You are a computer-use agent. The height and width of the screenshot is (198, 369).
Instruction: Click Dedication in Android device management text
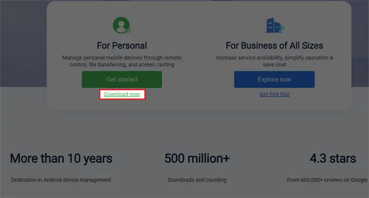[x=61, y=180]
